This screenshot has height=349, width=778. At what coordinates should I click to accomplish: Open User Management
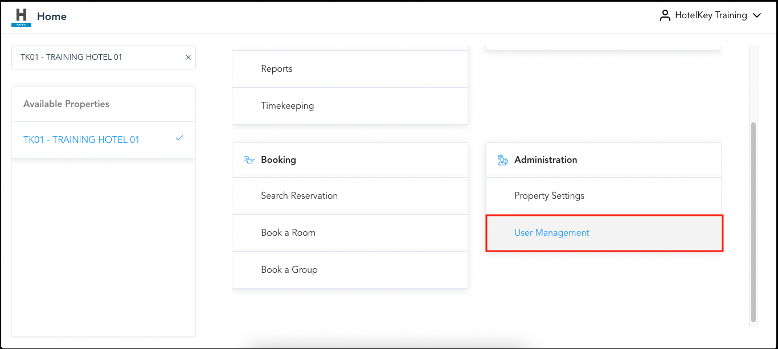(x=551, y=232)
